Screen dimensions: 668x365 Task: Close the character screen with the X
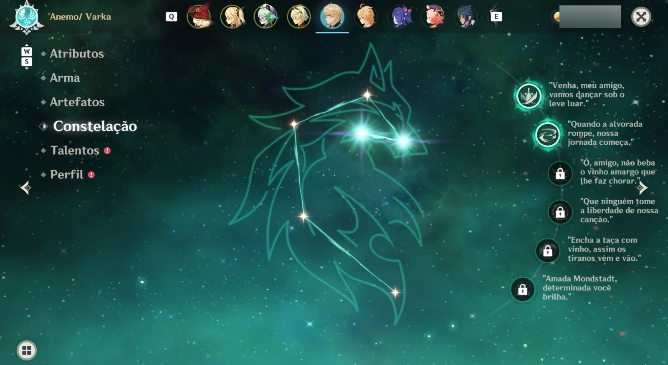point(641,17)
